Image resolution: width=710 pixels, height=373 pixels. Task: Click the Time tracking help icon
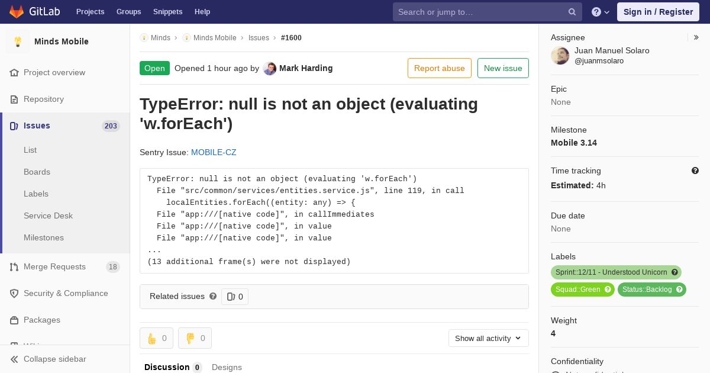point(695,171)
